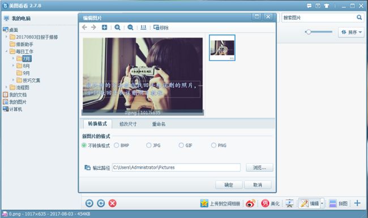Remove image with 移除 toolbar button
Viewport: 368px width, 218px height.
tap(161, 28)
